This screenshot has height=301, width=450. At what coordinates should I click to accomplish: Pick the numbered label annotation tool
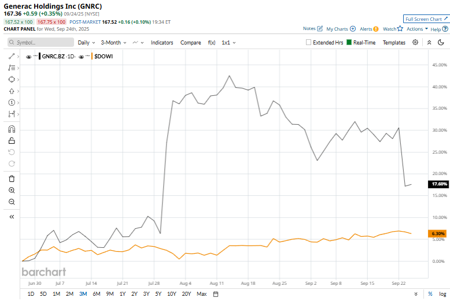12,103
